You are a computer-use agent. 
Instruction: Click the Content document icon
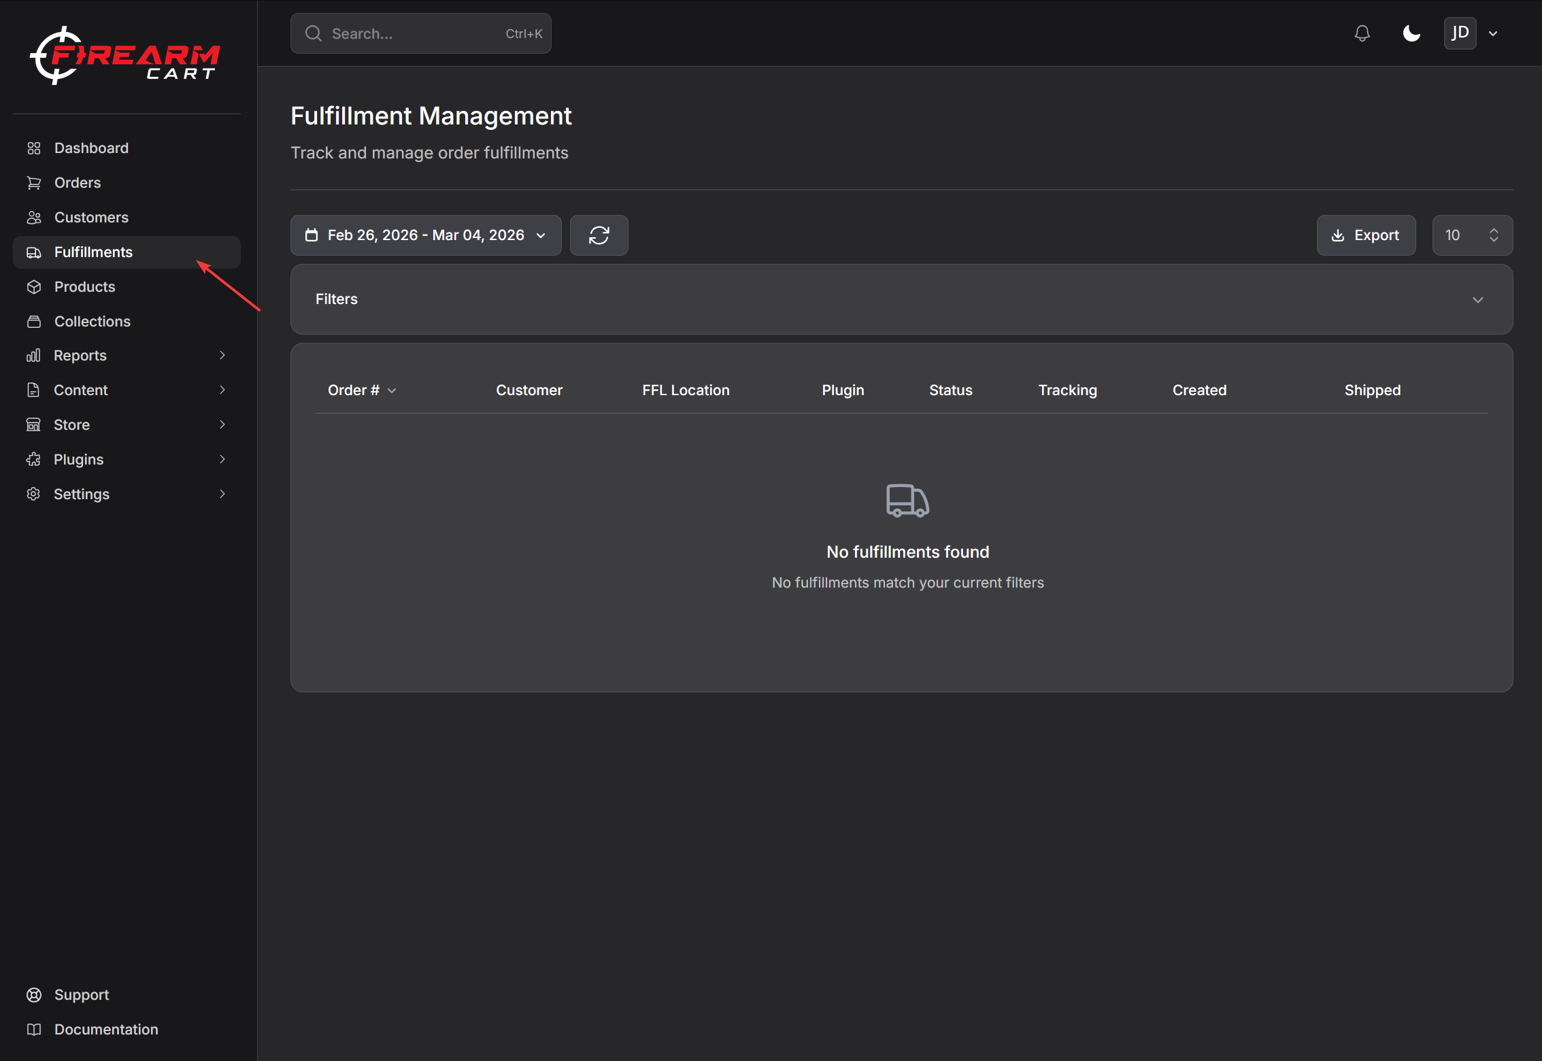(x=34, y=390)
